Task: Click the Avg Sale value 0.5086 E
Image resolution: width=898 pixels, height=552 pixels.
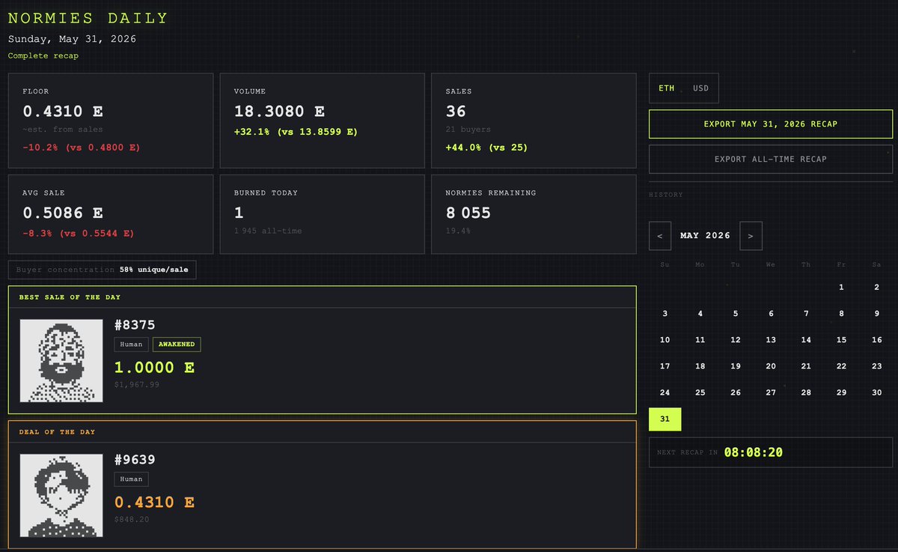Action: (63, 213)
